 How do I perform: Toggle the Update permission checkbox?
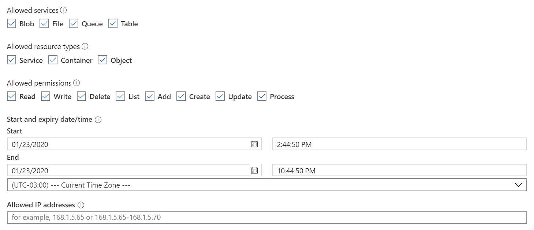(220, 97)
